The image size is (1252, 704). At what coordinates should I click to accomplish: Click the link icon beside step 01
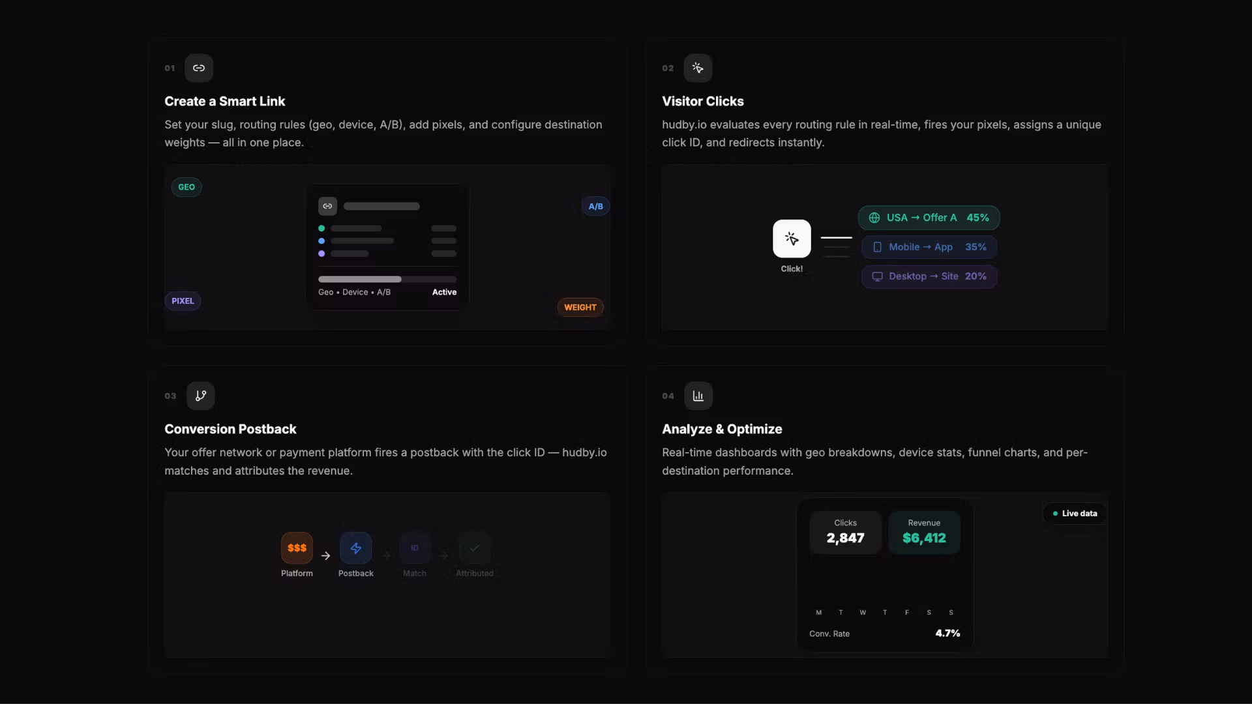pyautogui.click(x=199, y=68)
